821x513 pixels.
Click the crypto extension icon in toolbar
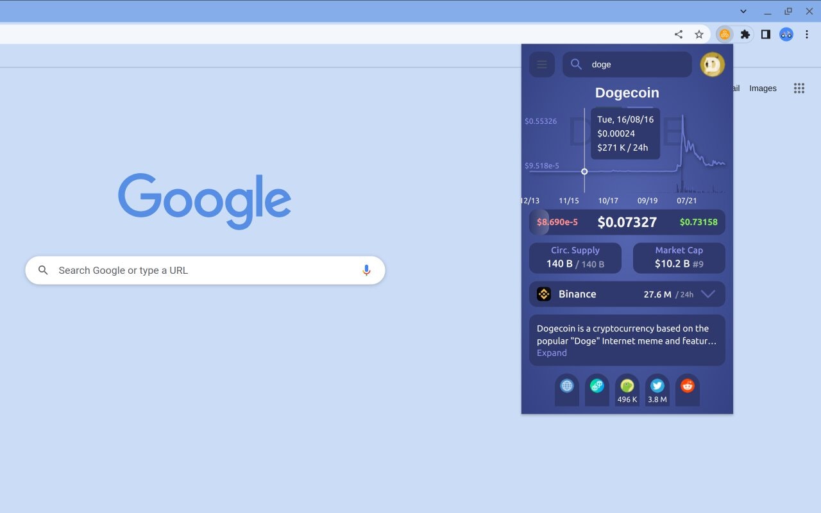(725, 35)
